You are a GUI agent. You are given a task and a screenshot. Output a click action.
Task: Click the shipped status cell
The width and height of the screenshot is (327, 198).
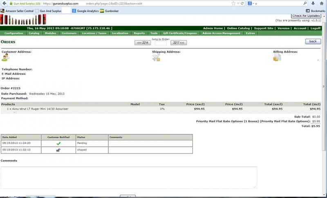click(92, 150)
